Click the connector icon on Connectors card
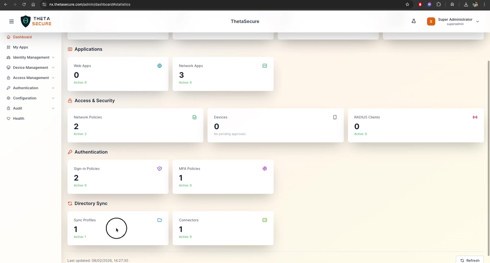This screenshot has height=263, width=490. (x=265, y=220)
